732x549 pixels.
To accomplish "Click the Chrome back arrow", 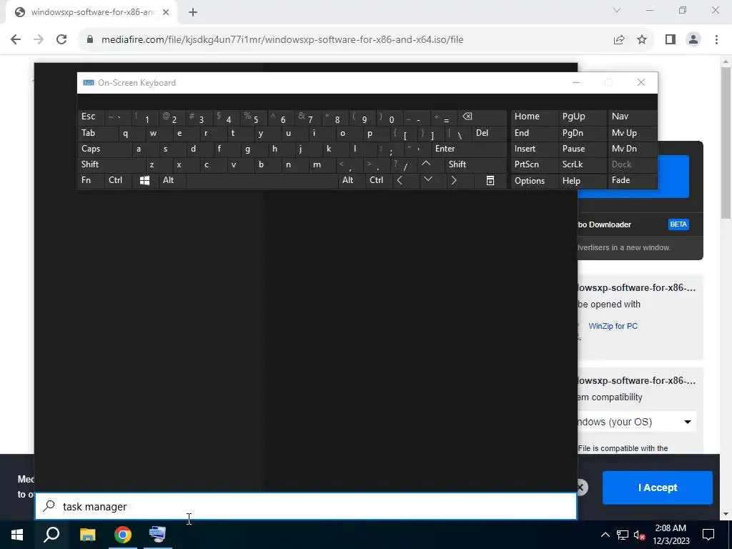I will tap(16, 39).
